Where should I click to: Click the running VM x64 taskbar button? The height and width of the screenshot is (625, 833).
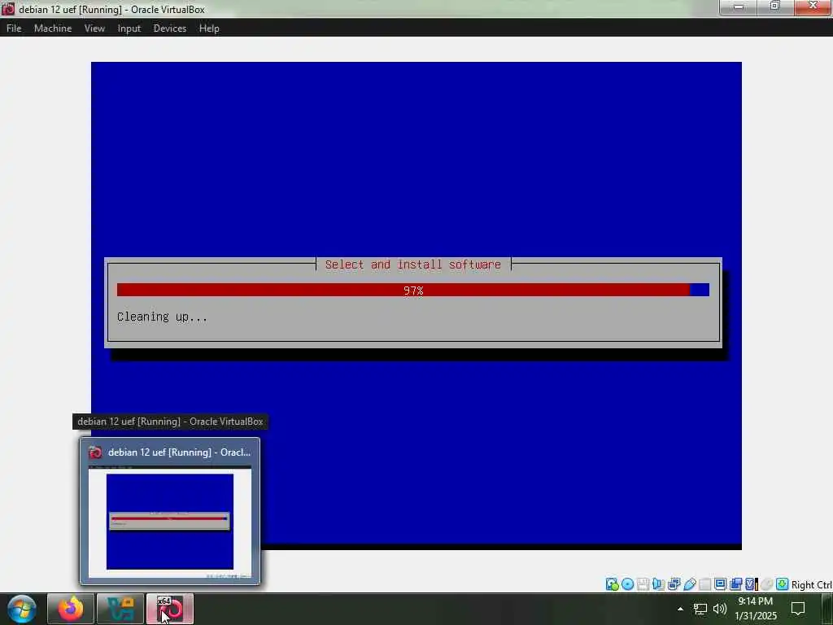click(170, 609)
